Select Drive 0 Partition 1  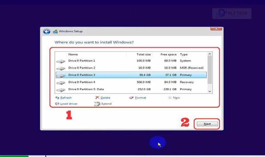(131, 61)
